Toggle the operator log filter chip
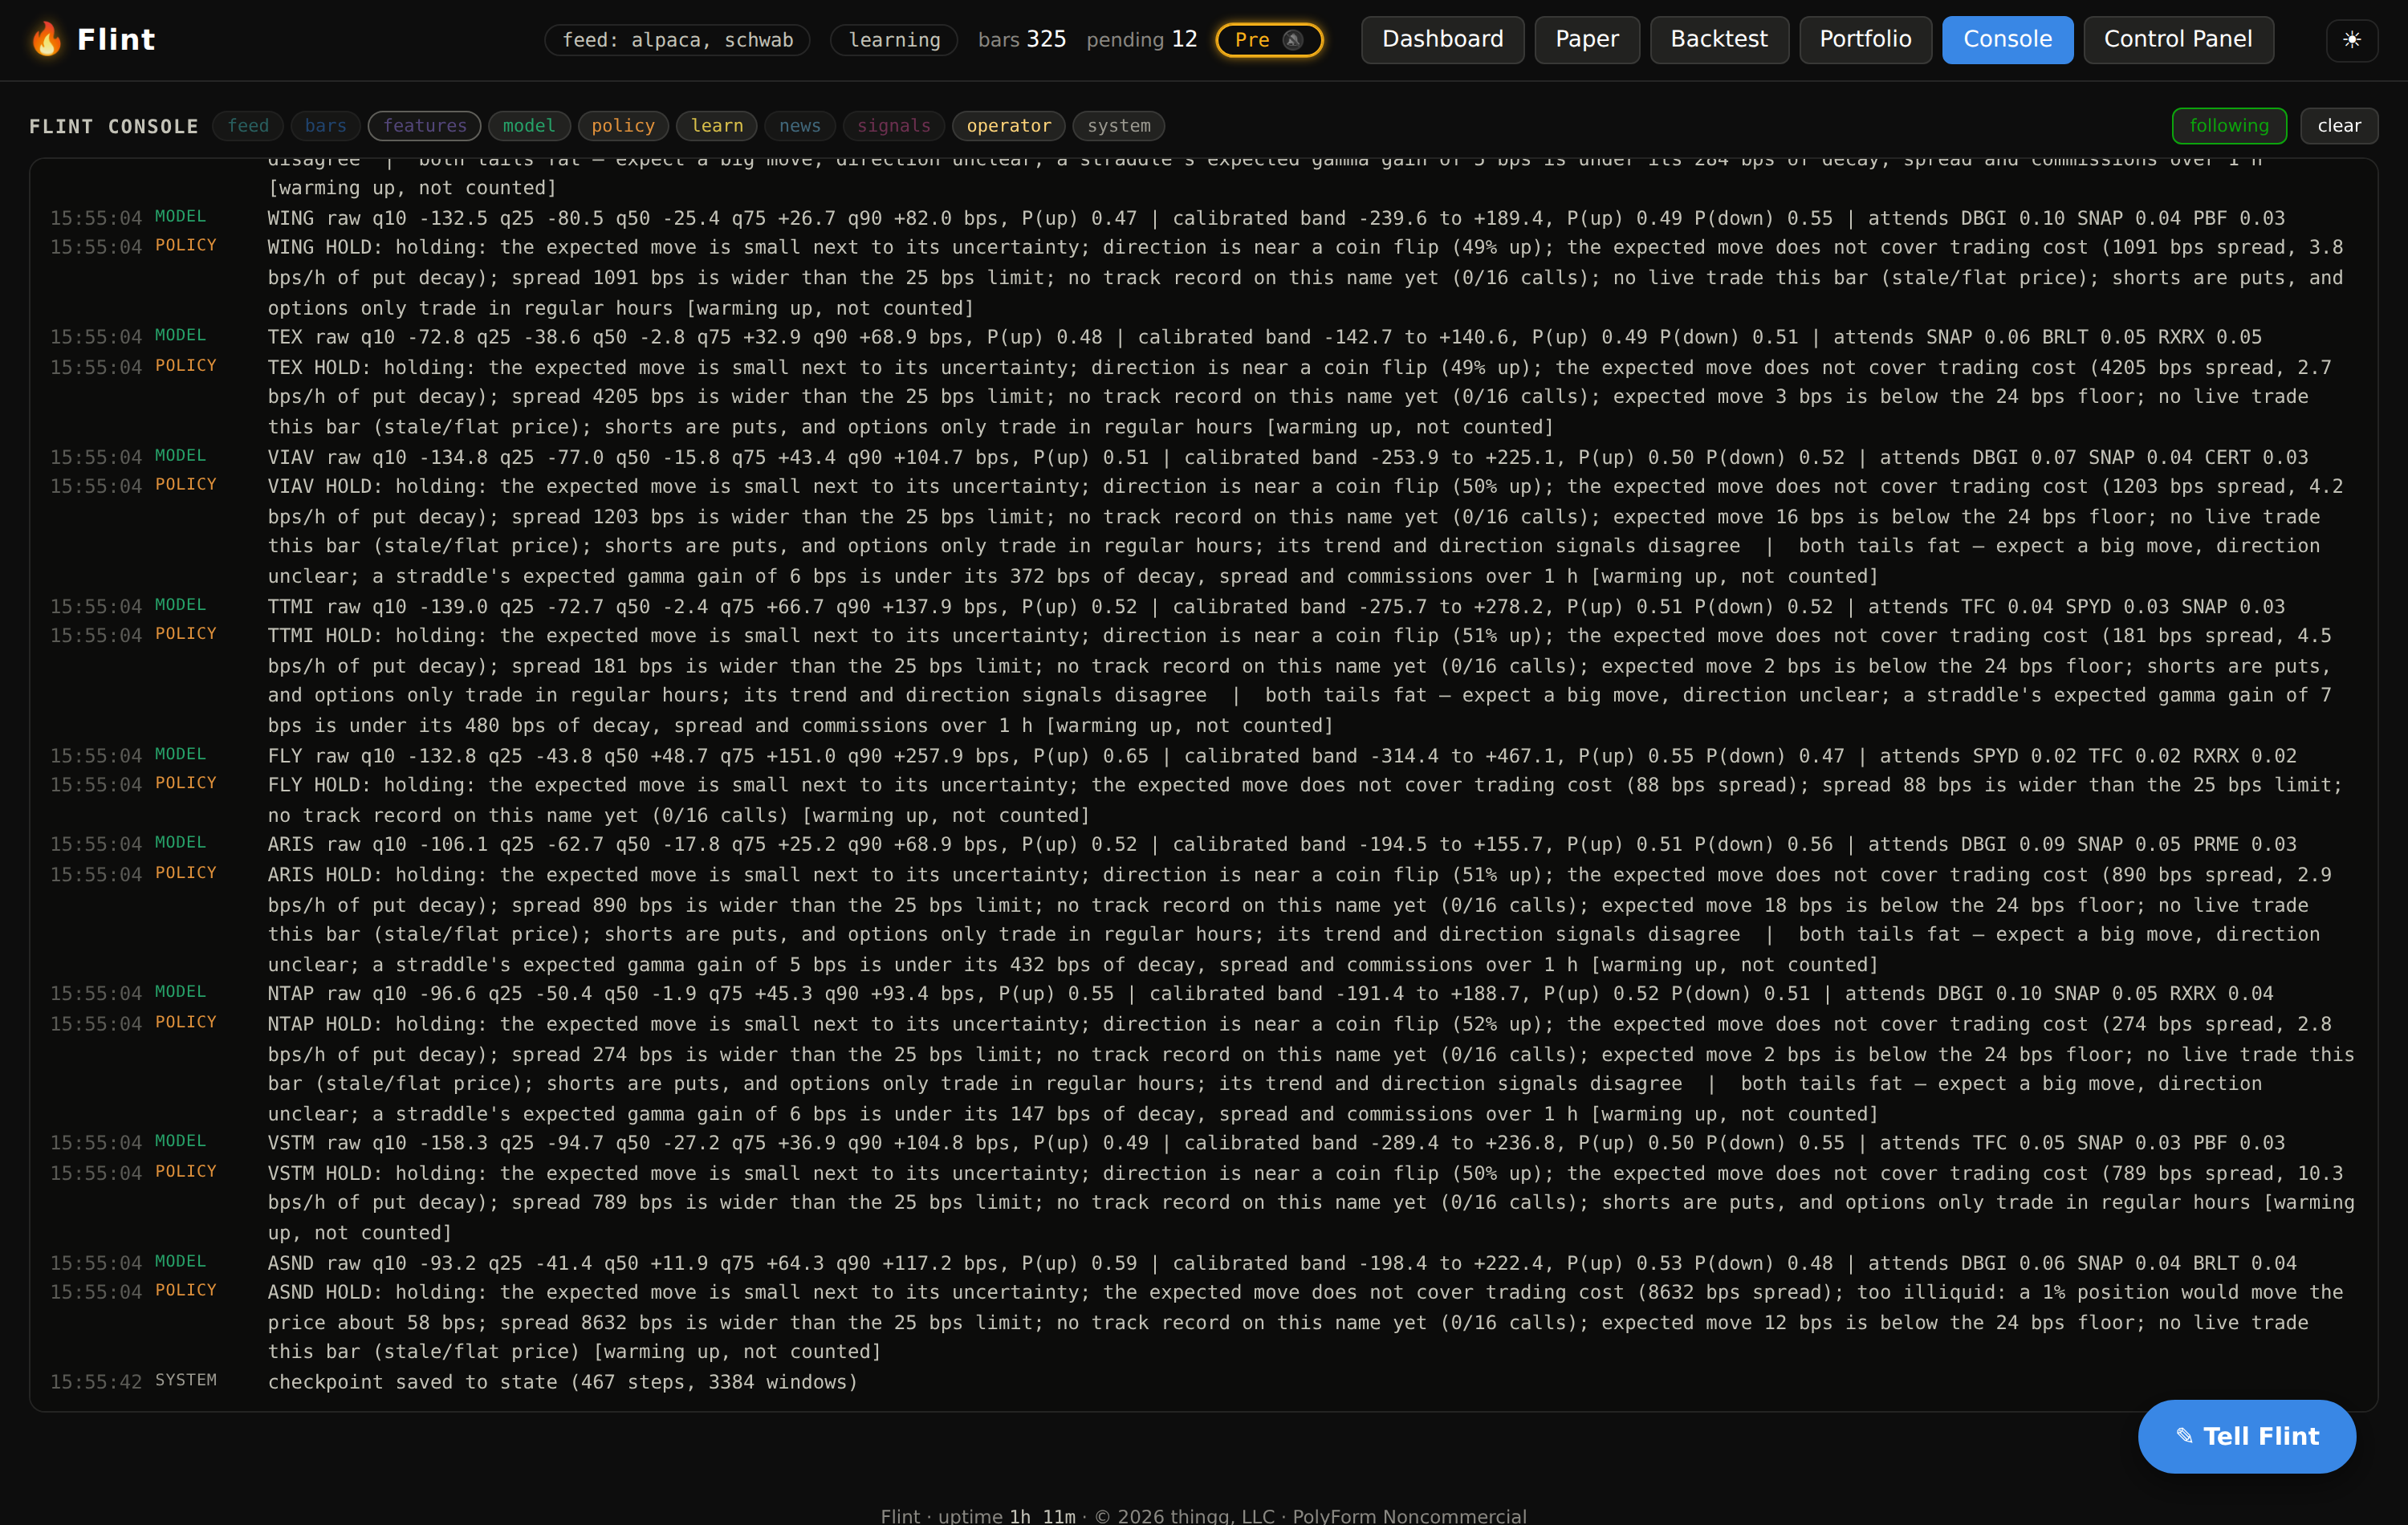The image size is (2408, 1525). [1009, 126]
